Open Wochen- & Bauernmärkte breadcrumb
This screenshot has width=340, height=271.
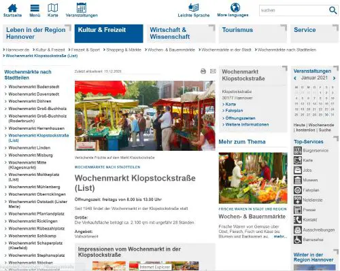[x=171, y=50]
